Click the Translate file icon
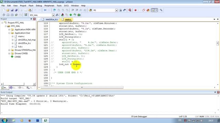220x123 pixels. tap(4, 15)
